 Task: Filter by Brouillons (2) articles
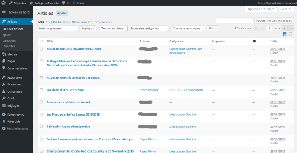click(103, 22)
